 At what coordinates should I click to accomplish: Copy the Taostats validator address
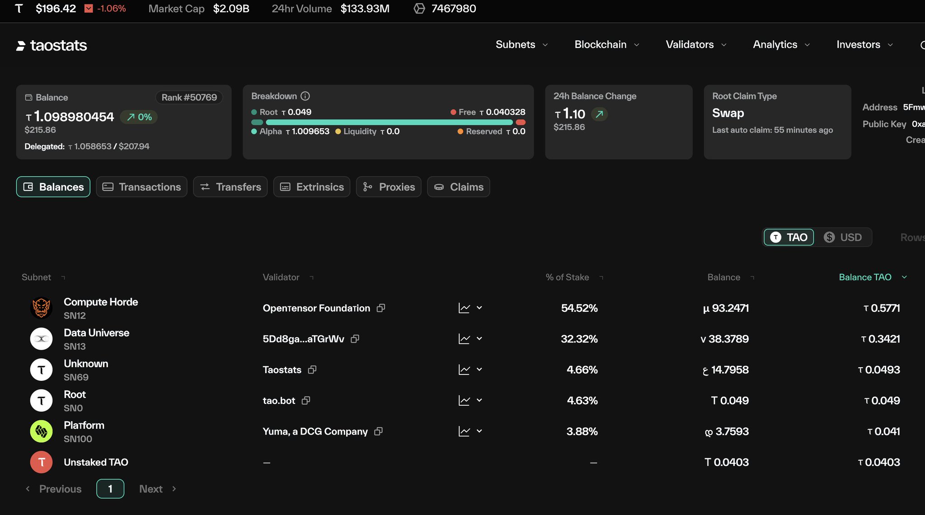(312, 370)
